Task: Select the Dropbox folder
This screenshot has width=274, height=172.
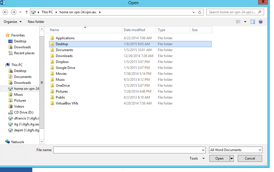Action: point(130,62)
